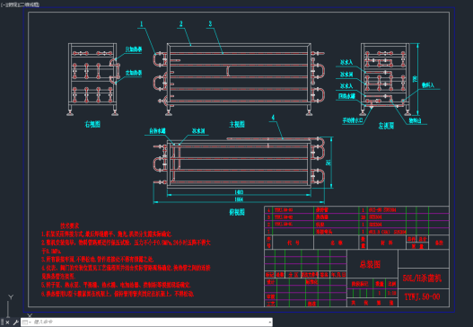Select balloon number 4 above top view
Image resolution: width=473 pixels, height=327 pixels.
(x=273, y=118)
